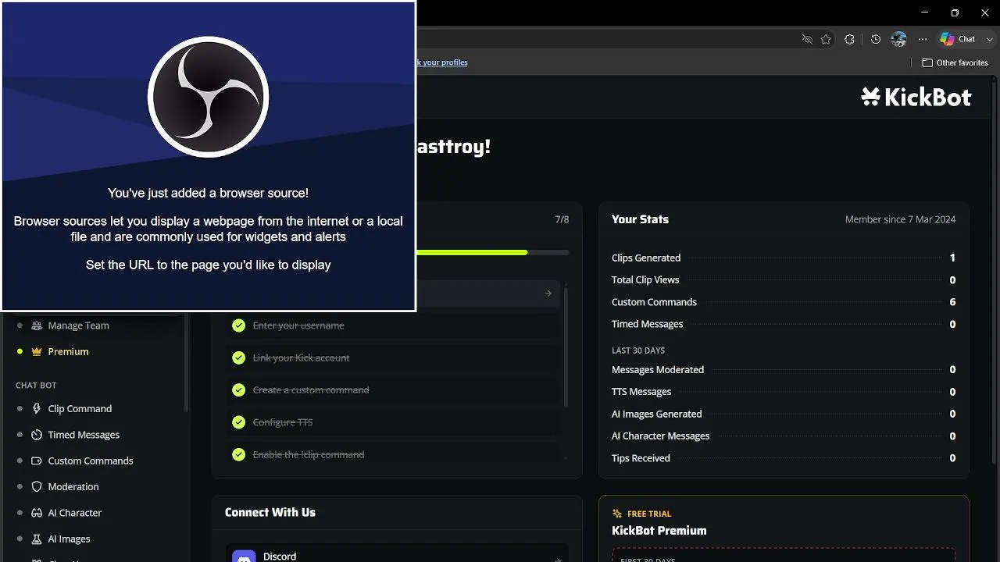Open the Manage Team people icon

tap(36, 325)
